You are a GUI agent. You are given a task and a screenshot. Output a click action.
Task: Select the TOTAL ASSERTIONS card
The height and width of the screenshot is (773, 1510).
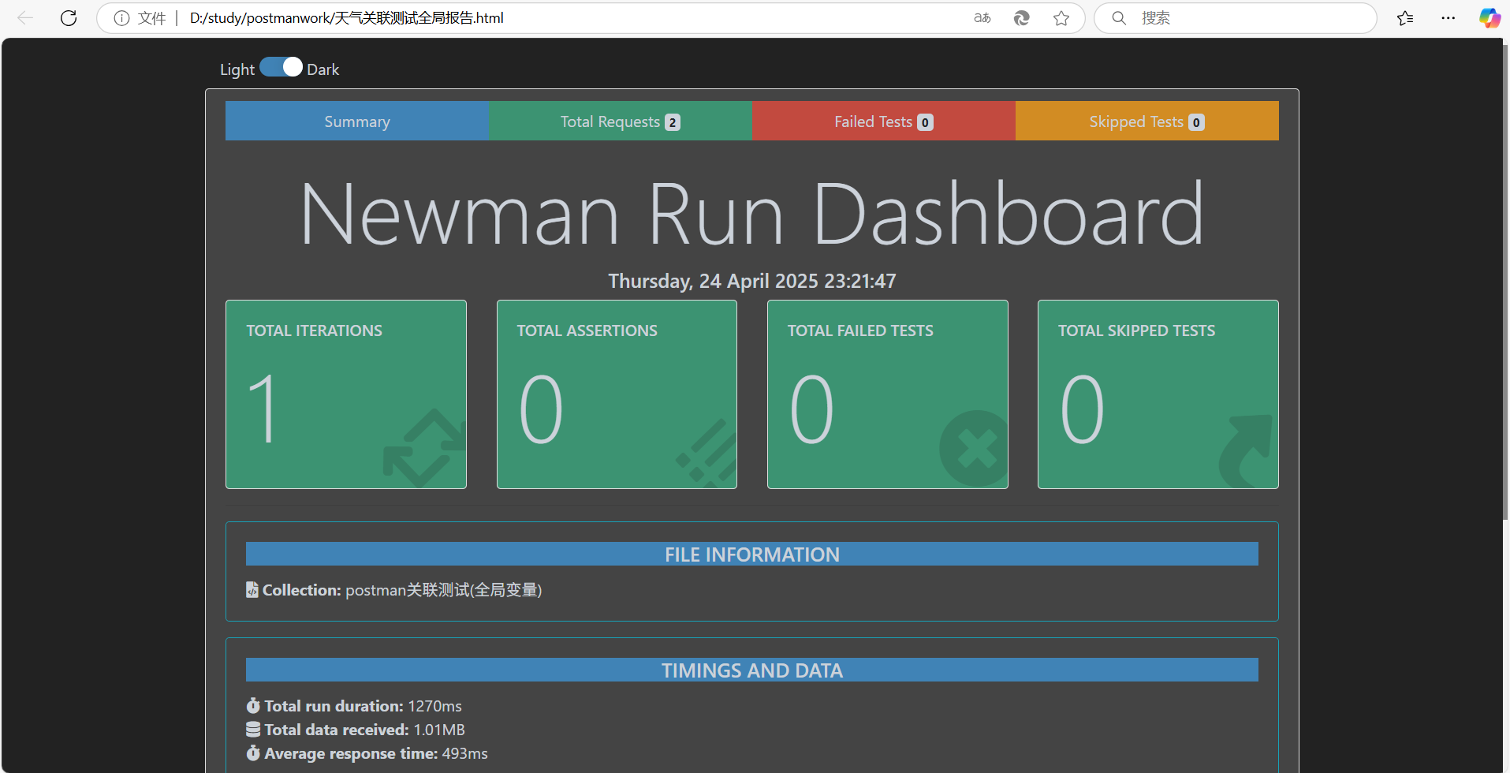617,394
